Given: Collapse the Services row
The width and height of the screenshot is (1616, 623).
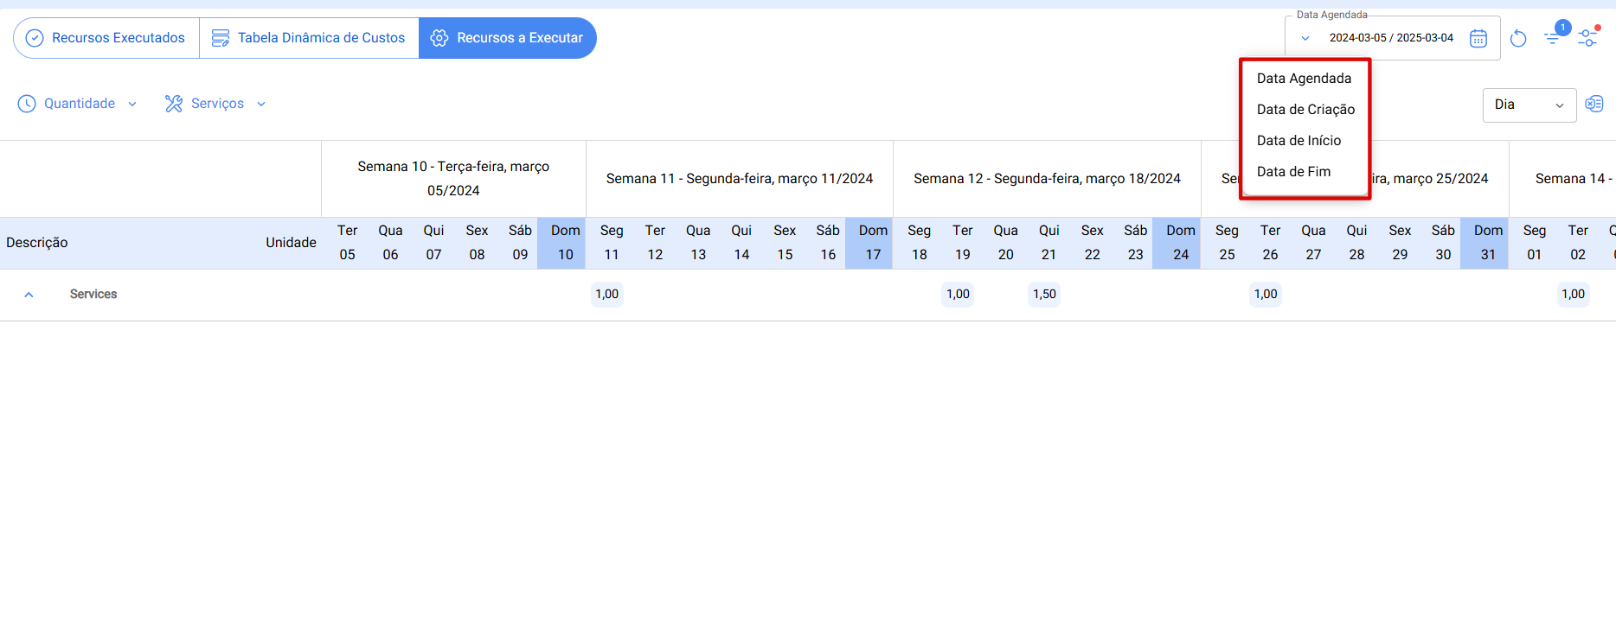Looking at the screenshot, I should click(x=29, y=295).
